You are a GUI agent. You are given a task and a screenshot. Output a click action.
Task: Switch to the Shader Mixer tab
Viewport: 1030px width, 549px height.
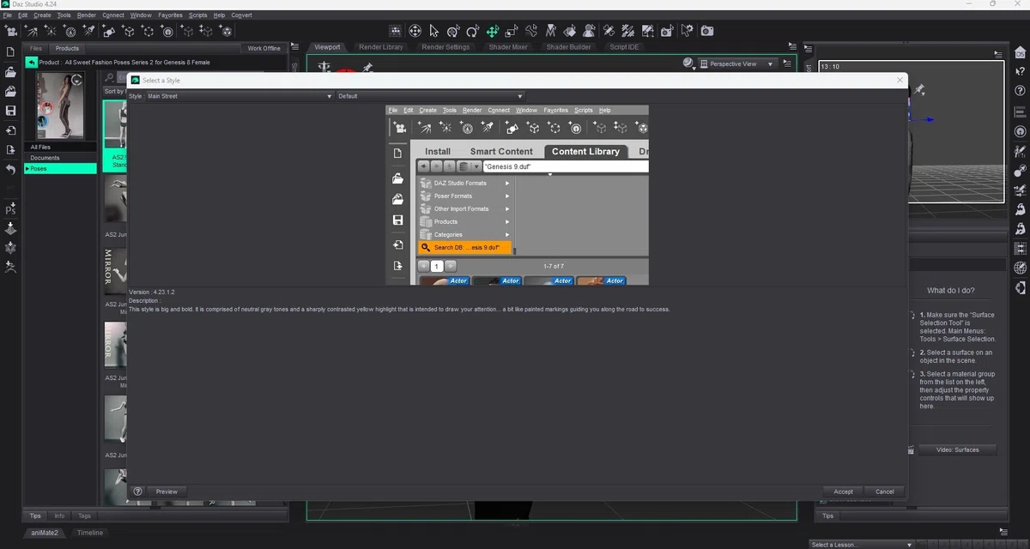point(508,47)
